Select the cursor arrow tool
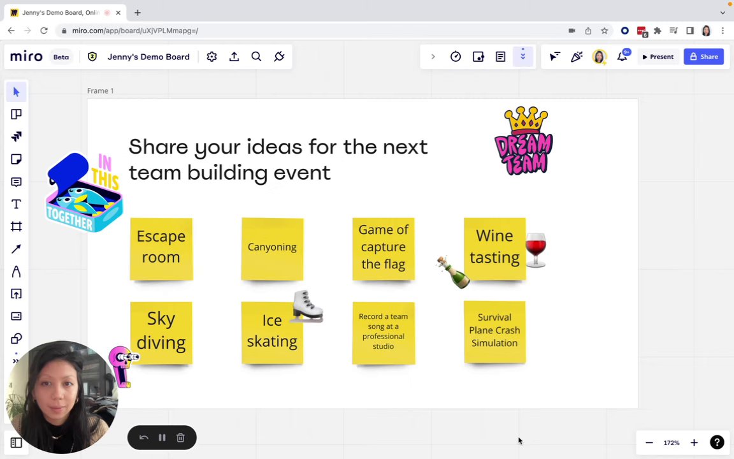The image size is (734, 459). pyautogui.click(x=17, y=92)
